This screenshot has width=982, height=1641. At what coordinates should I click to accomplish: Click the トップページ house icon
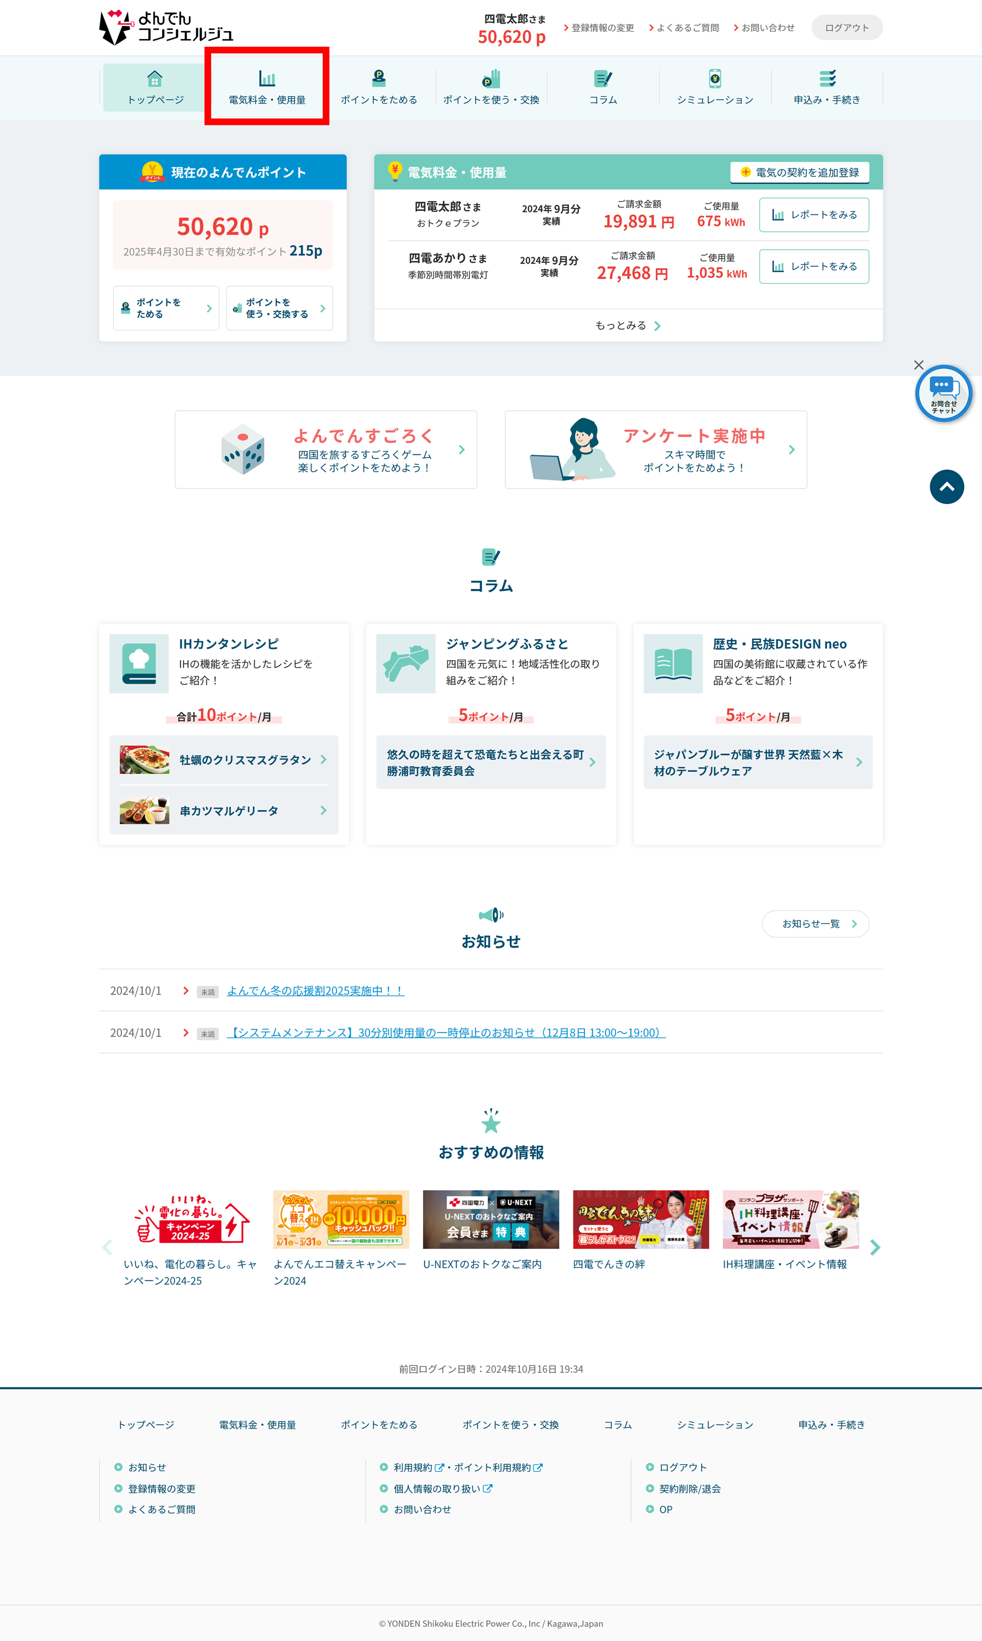pyautogui.click(x=154, y=79)
